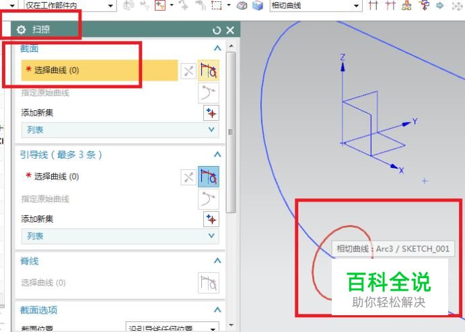Viewport: 465px width, 332px height.
Task: Click the 引导线 curve selection icon
Action: tap(209, 177)
